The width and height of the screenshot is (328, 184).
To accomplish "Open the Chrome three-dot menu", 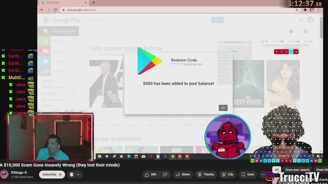I will point(319,10).
